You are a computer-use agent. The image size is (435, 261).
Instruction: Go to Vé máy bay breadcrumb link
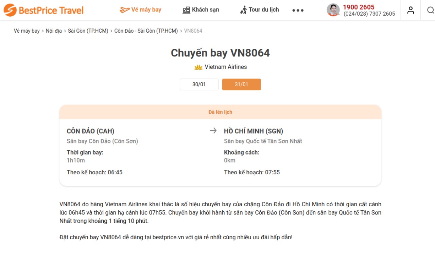tap(27, 31)
